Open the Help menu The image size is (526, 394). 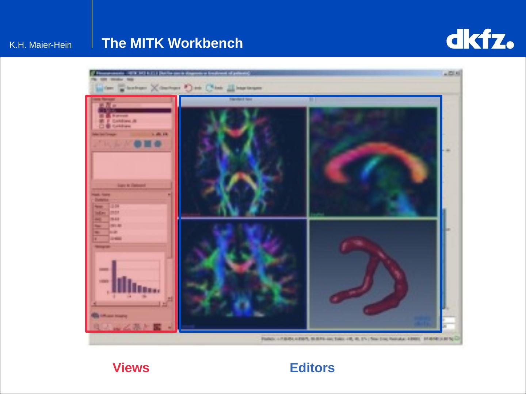[130, 79]
